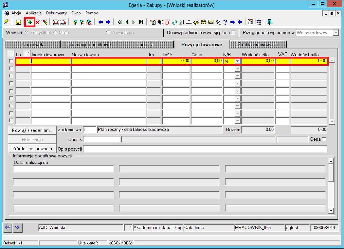Click the Źródła finansowania button below Realizacje
Image resolution: width=344 pixels, height=249 pixels.
click(32, 149)
